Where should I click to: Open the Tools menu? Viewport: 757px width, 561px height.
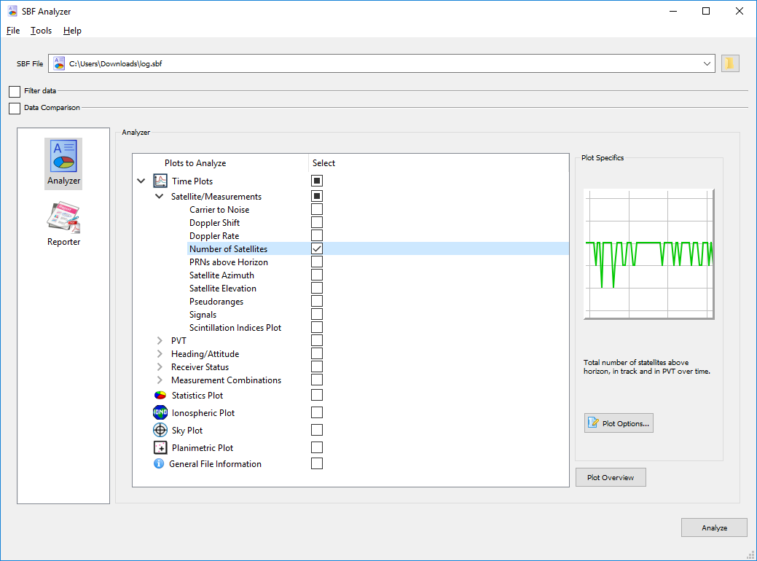41,31
